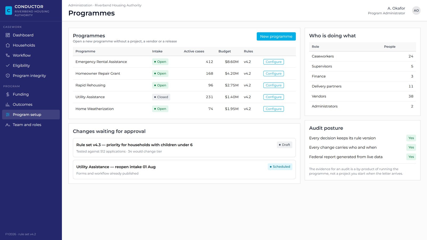Open Utility Assistance reopen intake card
This screenshot has width=427, height=240.
(184, 170)
